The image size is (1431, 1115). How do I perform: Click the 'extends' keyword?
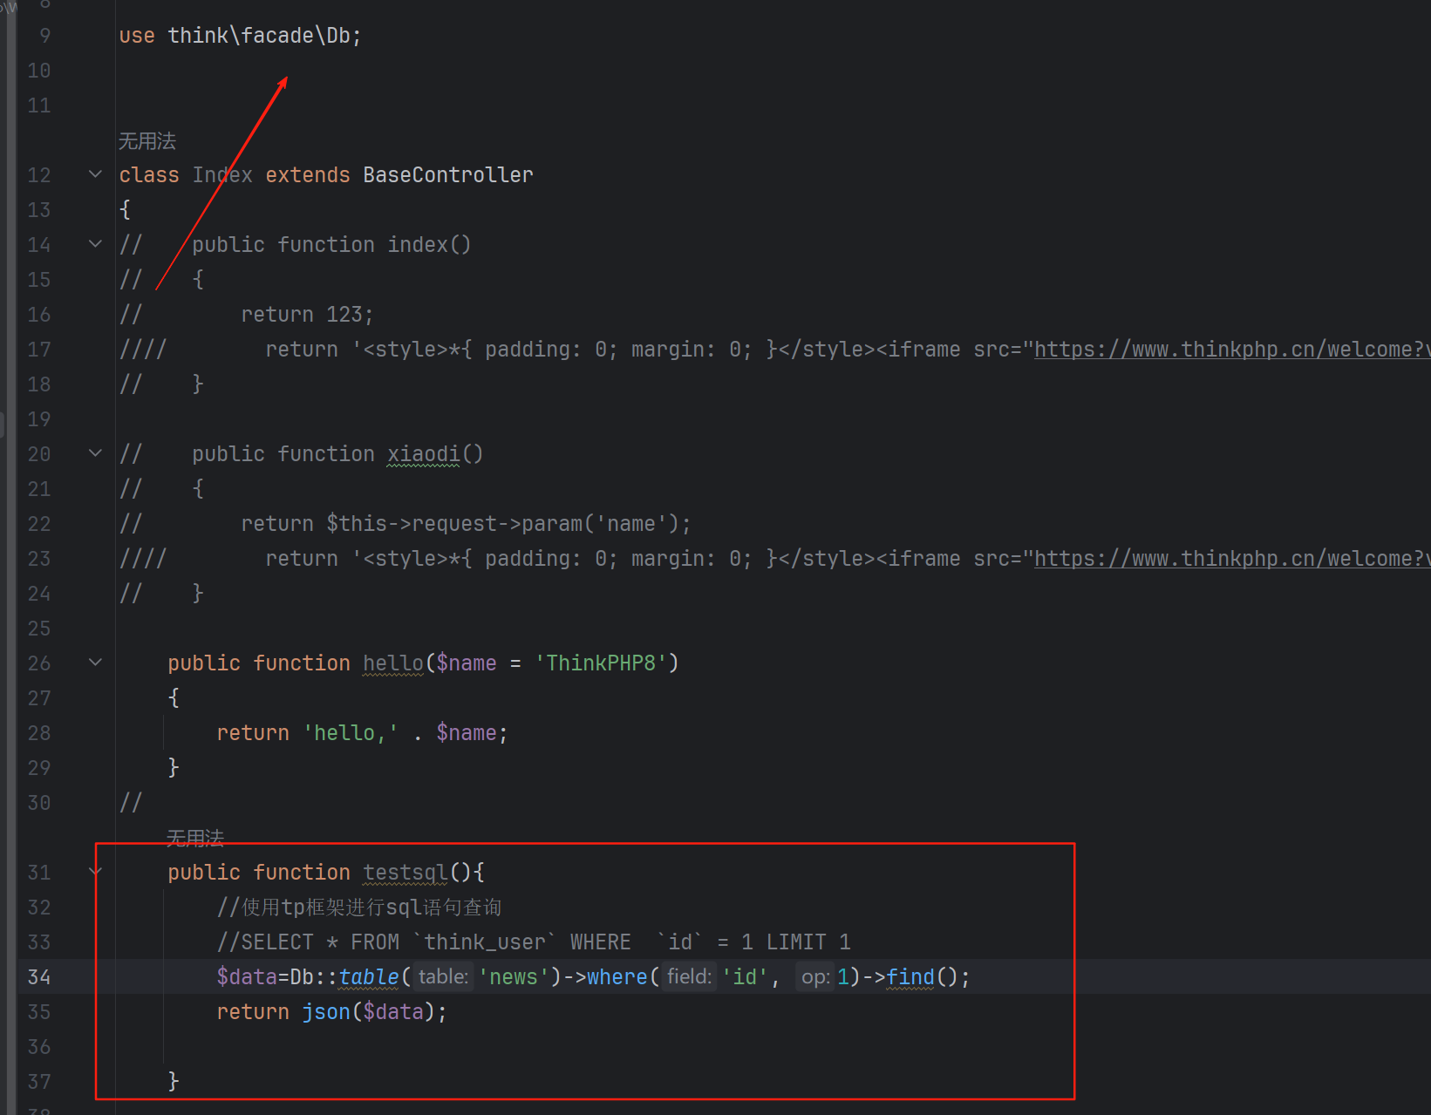[x=308, y=175]
